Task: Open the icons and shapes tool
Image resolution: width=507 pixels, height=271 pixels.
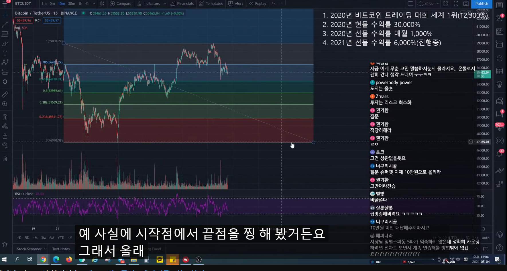Action: [x=5, y=82]
